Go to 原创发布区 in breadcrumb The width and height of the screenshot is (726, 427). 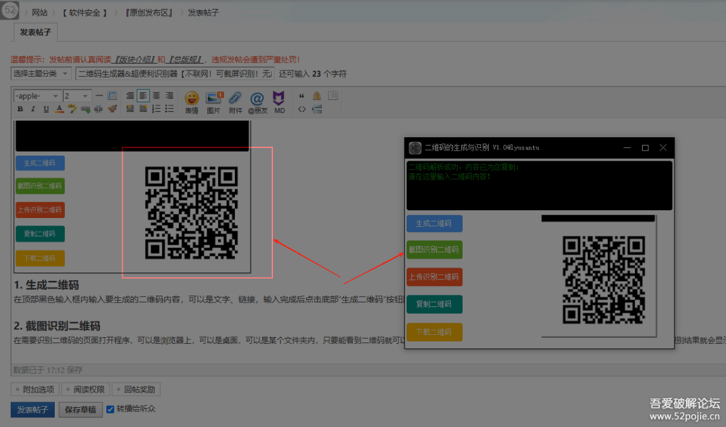click(x=149, y=13)
